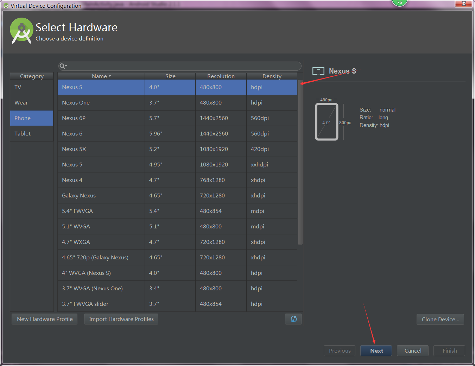This screenshot has height=366, width=475.
Task: Close the Virtual Device Configuration window
Action: click(464, 4)
